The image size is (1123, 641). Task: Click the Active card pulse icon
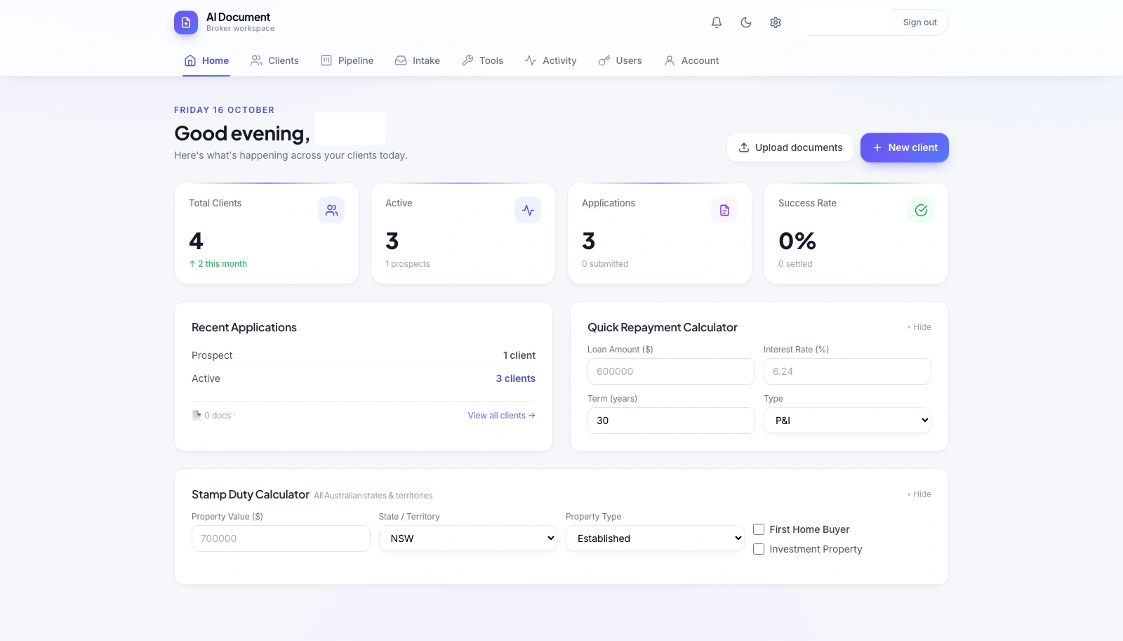(528, 210)
